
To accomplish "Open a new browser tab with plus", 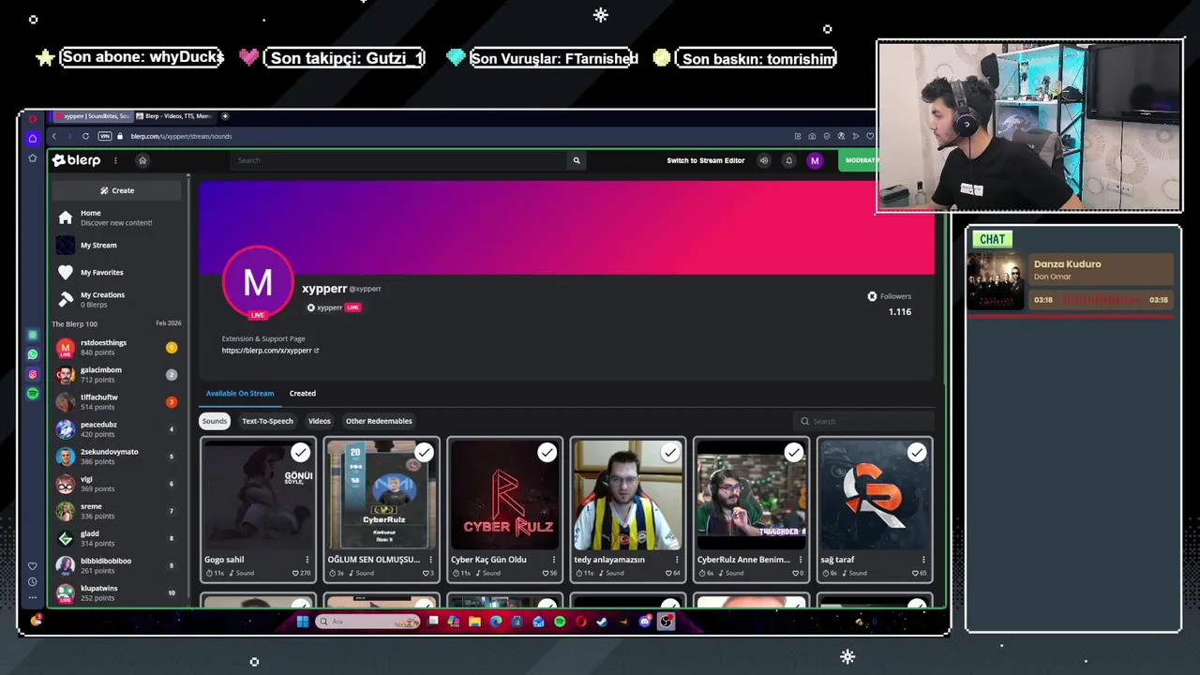I will pos(225,116).
